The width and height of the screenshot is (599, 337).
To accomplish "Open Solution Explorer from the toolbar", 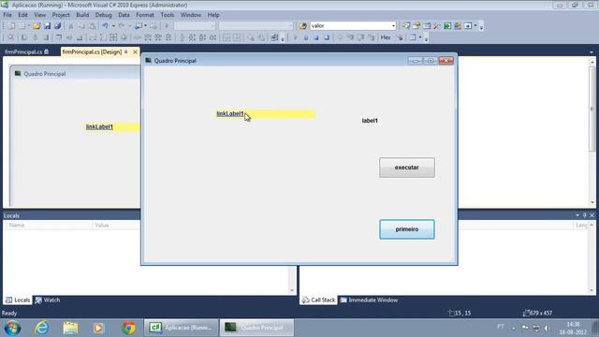I will (406, 26).
